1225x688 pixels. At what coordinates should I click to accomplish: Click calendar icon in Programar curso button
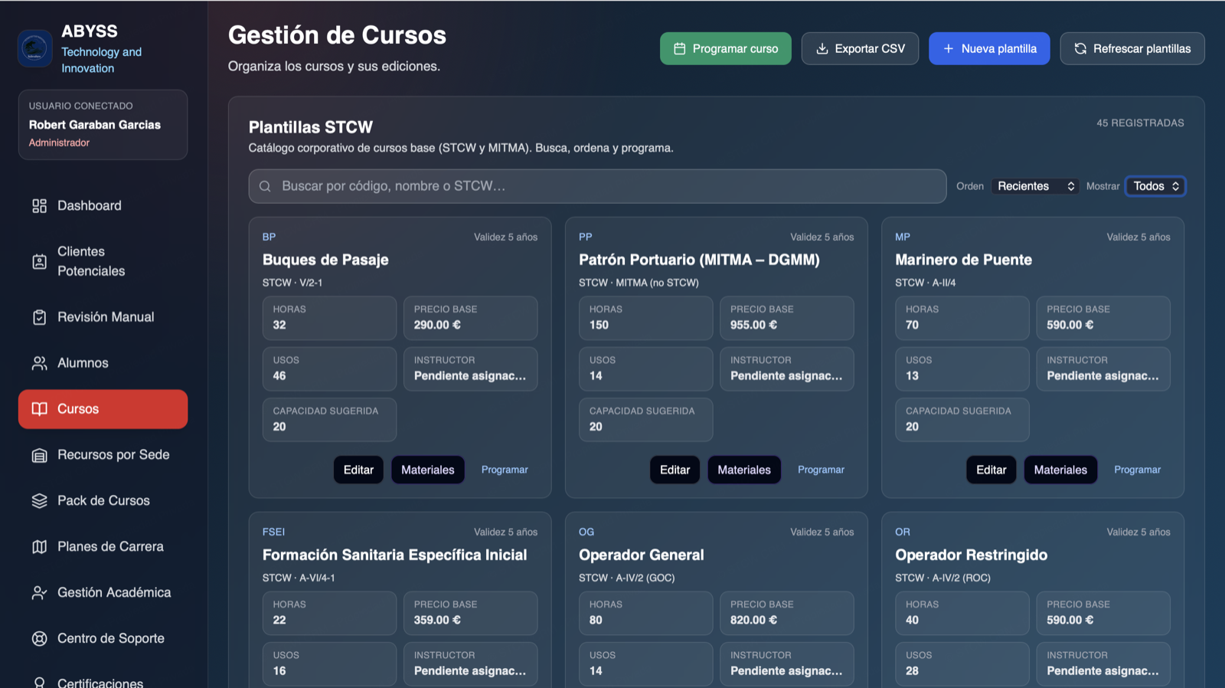point(679,49)
